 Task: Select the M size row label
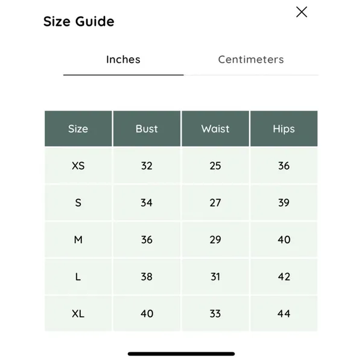coord(78,240)
